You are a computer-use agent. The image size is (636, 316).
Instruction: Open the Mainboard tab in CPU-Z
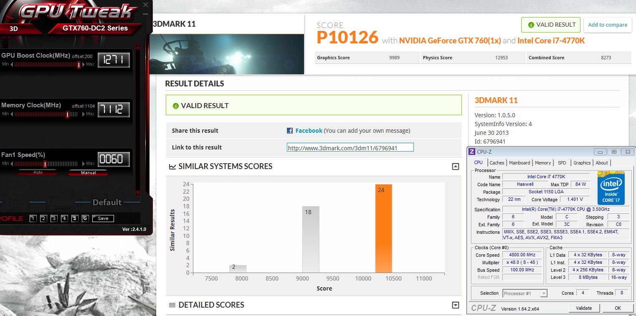pos(519,163)
